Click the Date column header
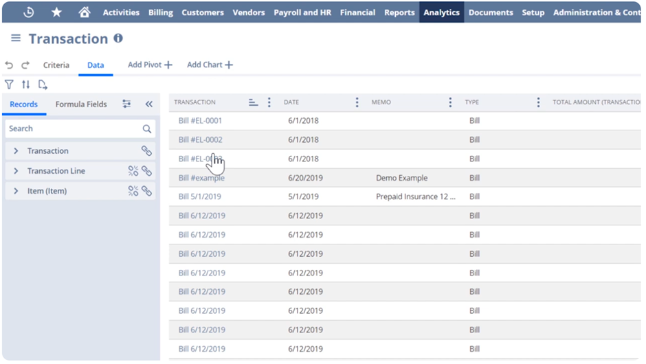Image resolution: width=646 pixels, height=364 pixels. 291,102
